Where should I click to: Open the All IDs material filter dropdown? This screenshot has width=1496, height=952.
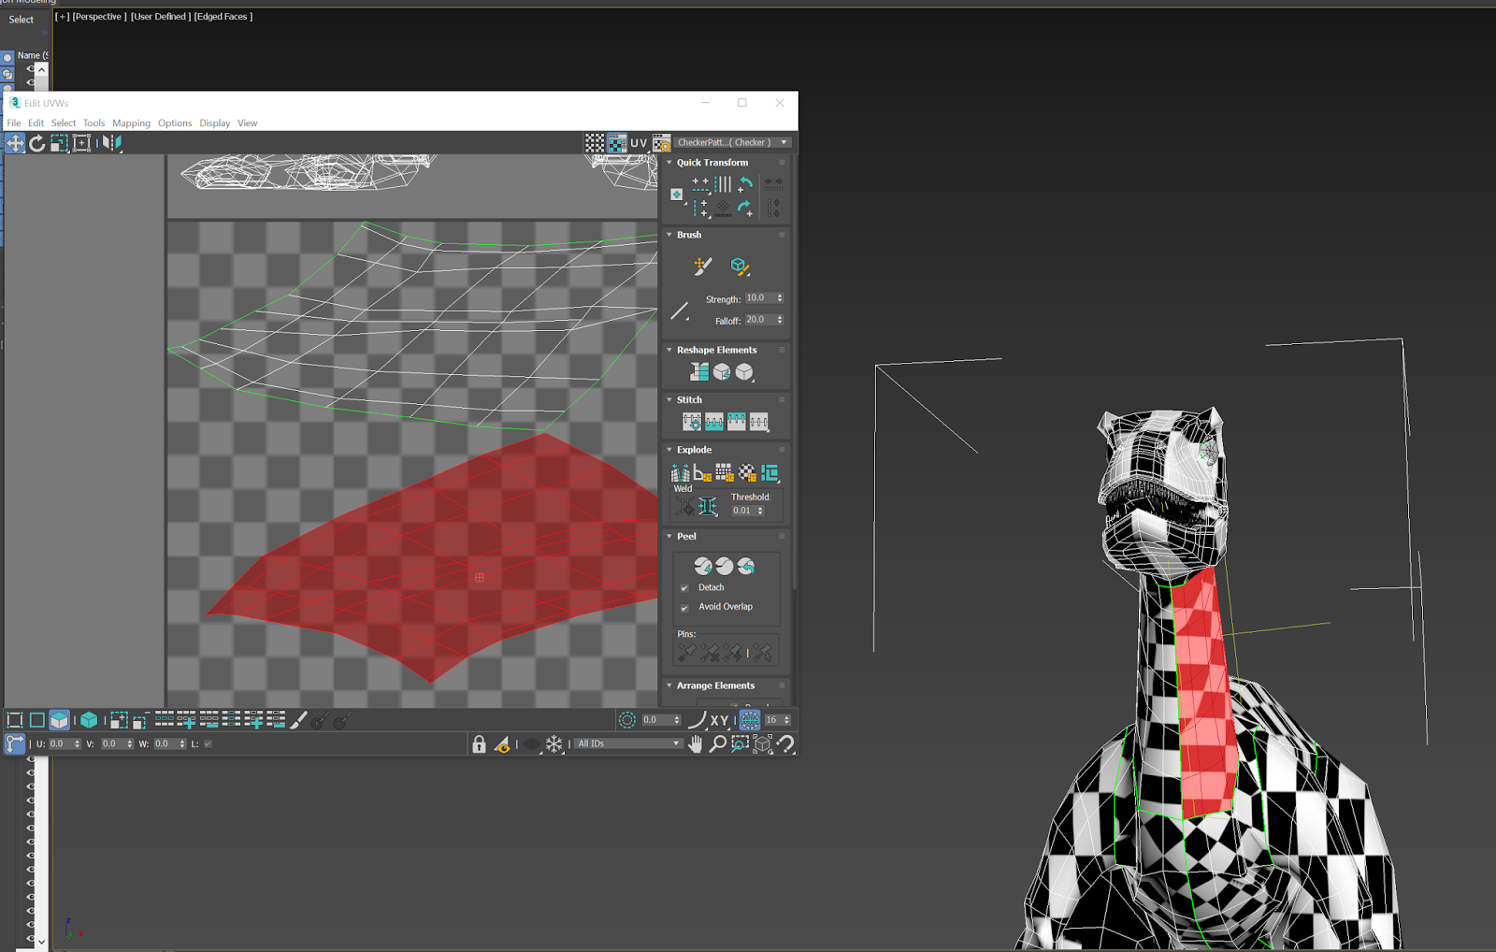pos(675,743)
